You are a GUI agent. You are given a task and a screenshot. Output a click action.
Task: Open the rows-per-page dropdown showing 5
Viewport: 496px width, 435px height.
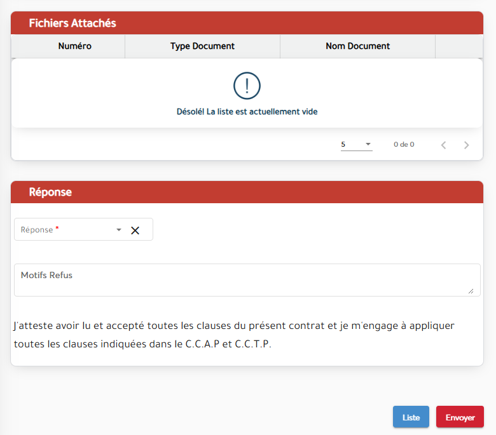(355, 145)
